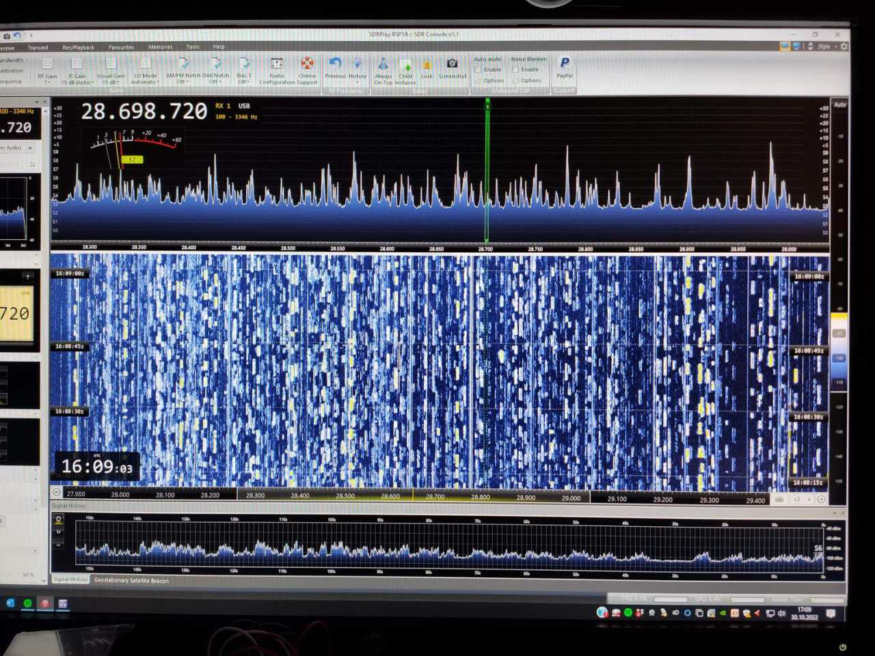Switch to Geostationary Satellite Beacon tab
Image resolution: width=875 pixels, height=656 pixels.
click(131, 581)
